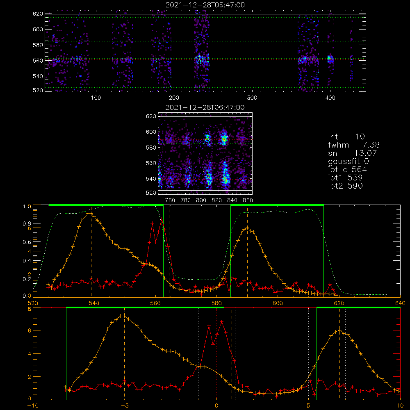Select the 'ipt1 539' readout

(x=345, y=178)
